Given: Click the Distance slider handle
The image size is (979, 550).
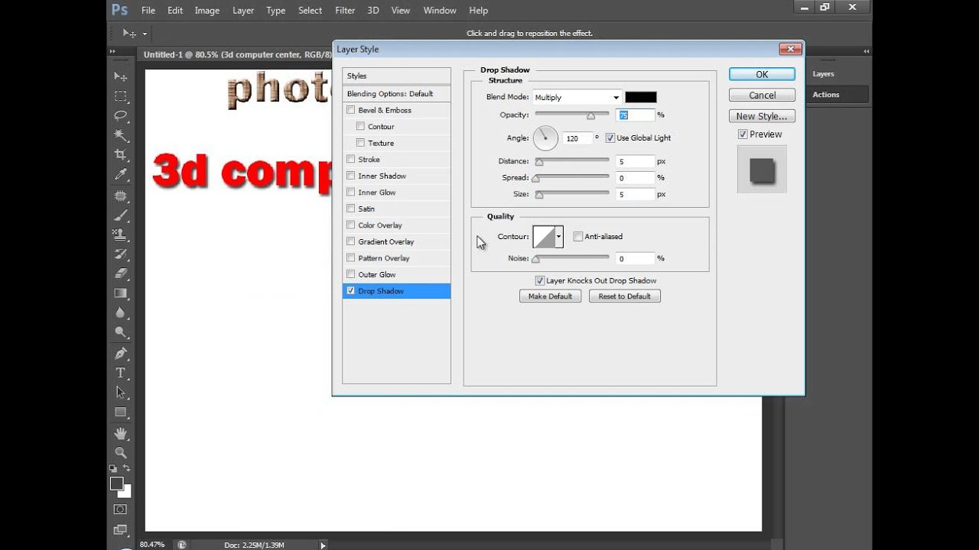Looking at the screenshot, I should coord(539,162).
